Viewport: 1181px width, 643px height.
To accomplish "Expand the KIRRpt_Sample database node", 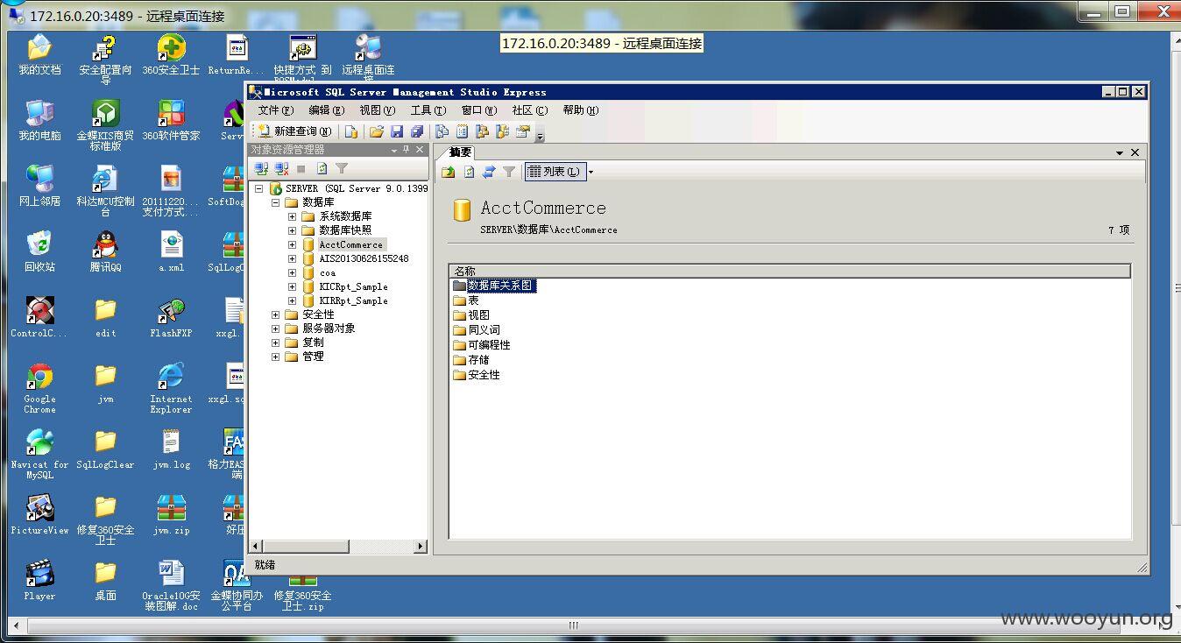I will tap(292, 300).
